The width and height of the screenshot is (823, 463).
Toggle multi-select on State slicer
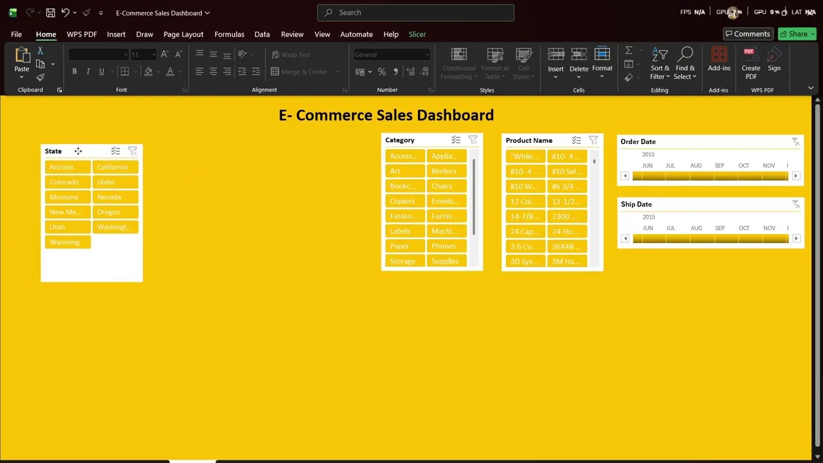tap(116, 151)
